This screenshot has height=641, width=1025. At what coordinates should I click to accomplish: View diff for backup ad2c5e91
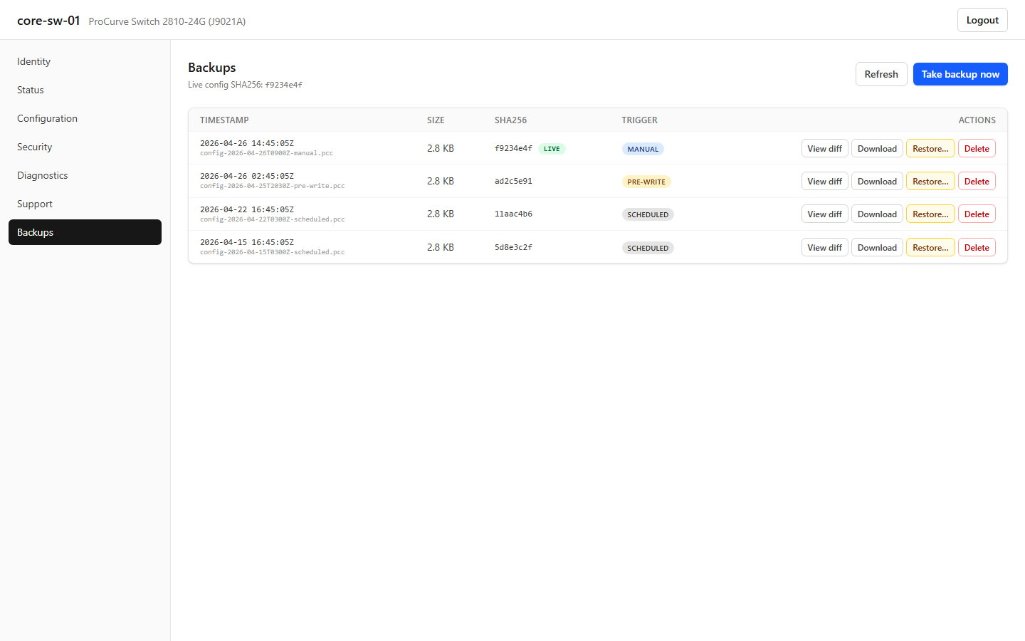coord(824,181)
